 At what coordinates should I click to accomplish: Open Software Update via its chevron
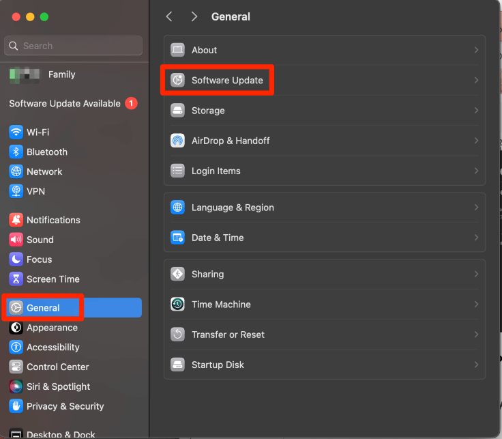pos(476,80)
